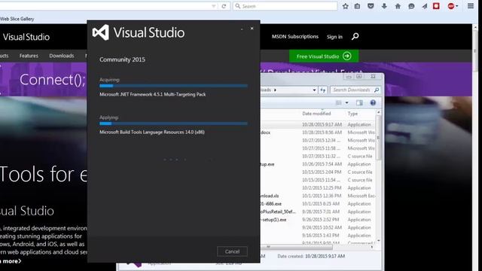Refresh the Explorer address bar

tap(322, 90)
